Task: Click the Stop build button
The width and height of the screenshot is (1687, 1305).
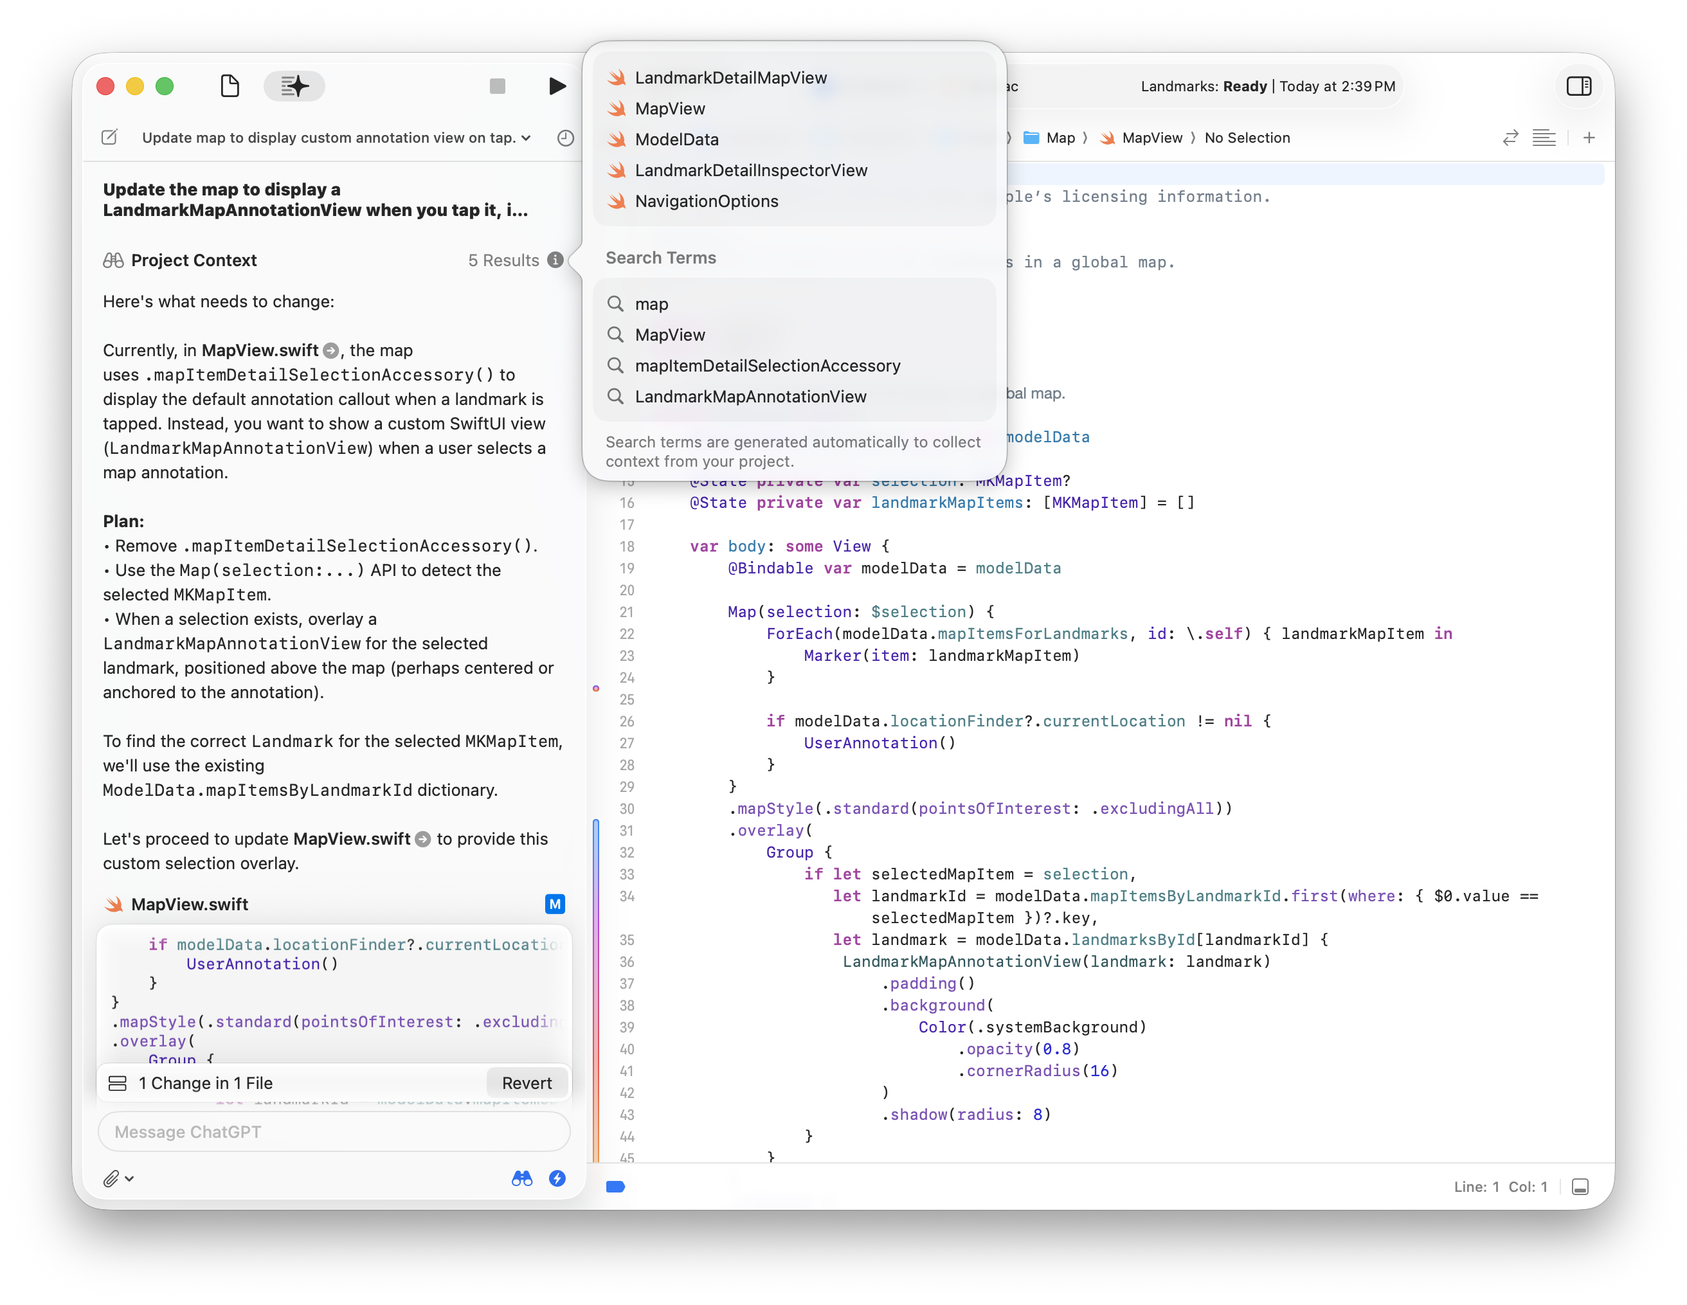Action: click(x=498, y=85)
